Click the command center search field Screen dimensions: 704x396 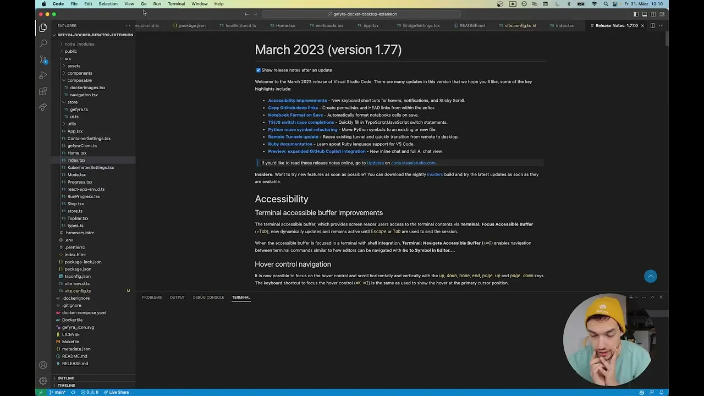coord(362,14)
